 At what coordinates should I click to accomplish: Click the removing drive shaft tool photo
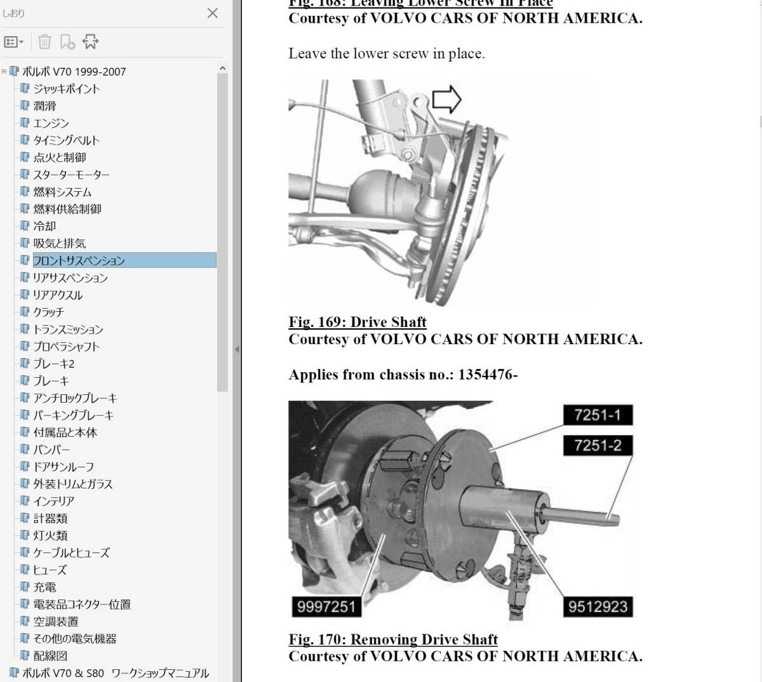pos(461,510)
